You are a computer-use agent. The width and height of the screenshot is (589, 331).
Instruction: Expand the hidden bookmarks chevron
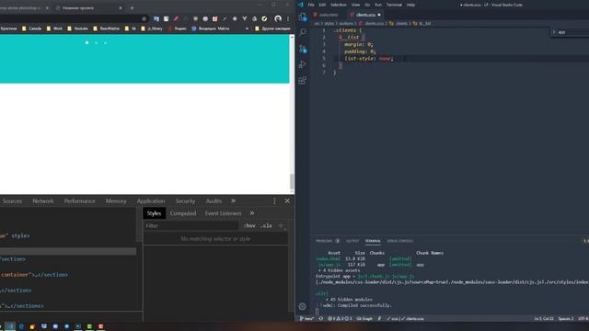click(x=247, y=29)
